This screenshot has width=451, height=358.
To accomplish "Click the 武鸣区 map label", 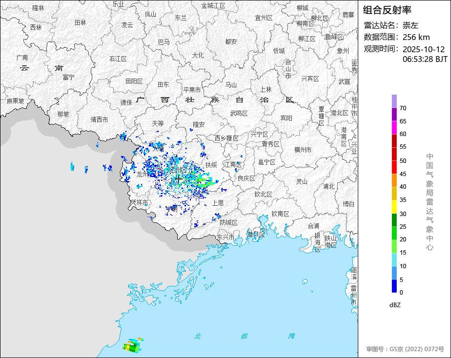I will click(239, 113).
